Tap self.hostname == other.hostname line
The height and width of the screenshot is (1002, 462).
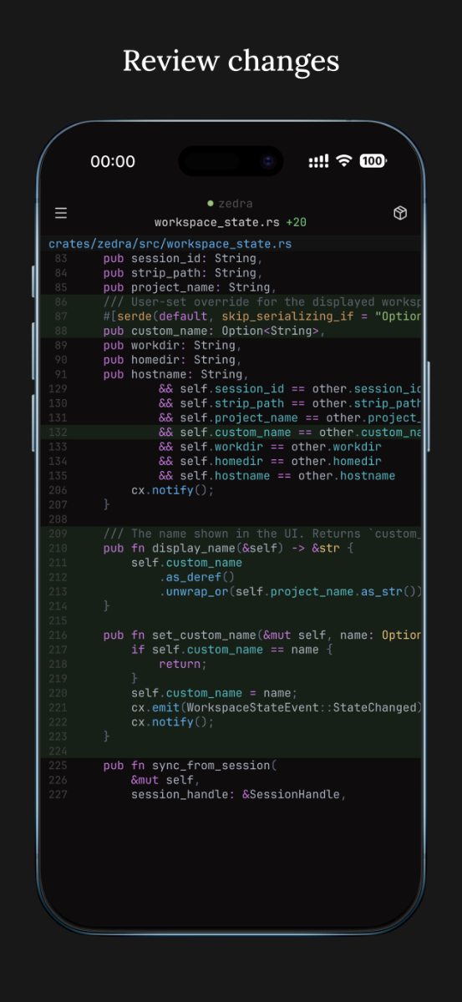click(x=277, y=476)
